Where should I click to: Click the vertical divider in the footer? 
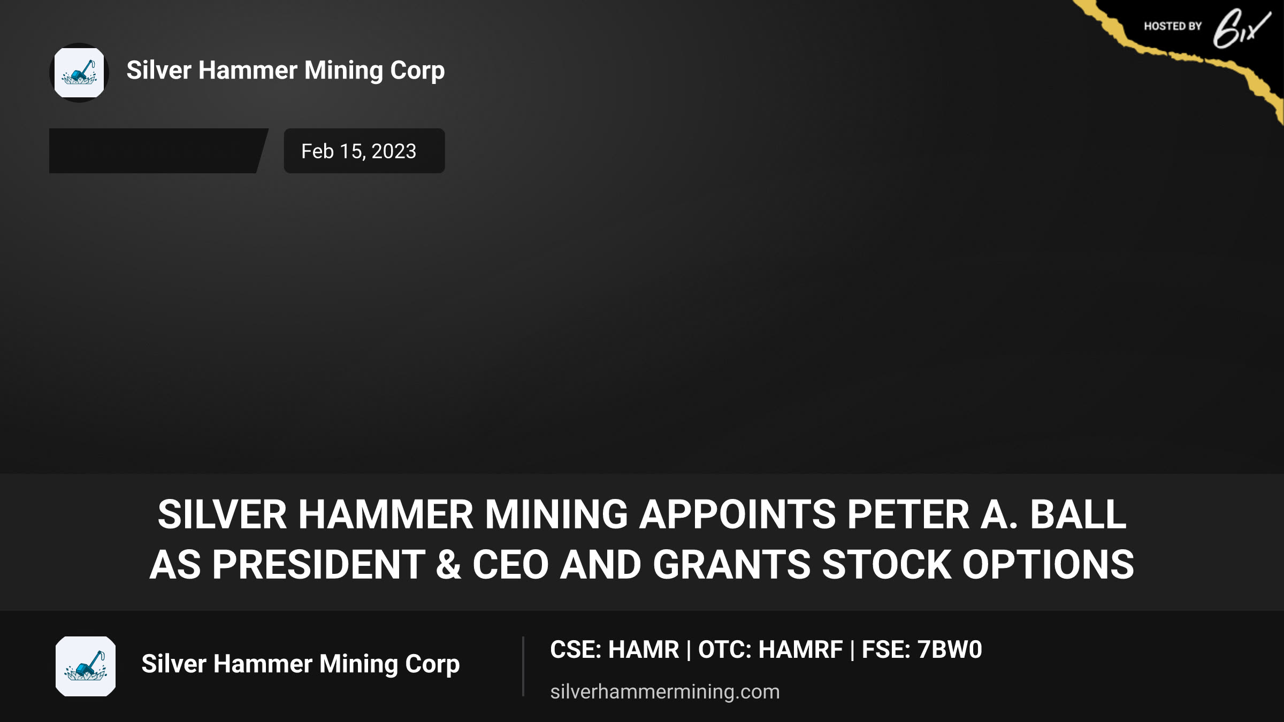click(x=523, y=666)
